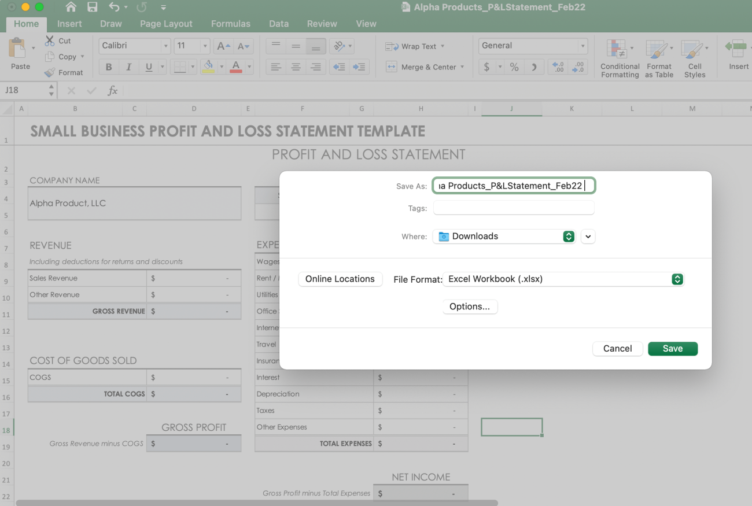The width and height of the screenshot is (752, 506).
Task: Toggle bold formatting
Action: pos(108,67)
